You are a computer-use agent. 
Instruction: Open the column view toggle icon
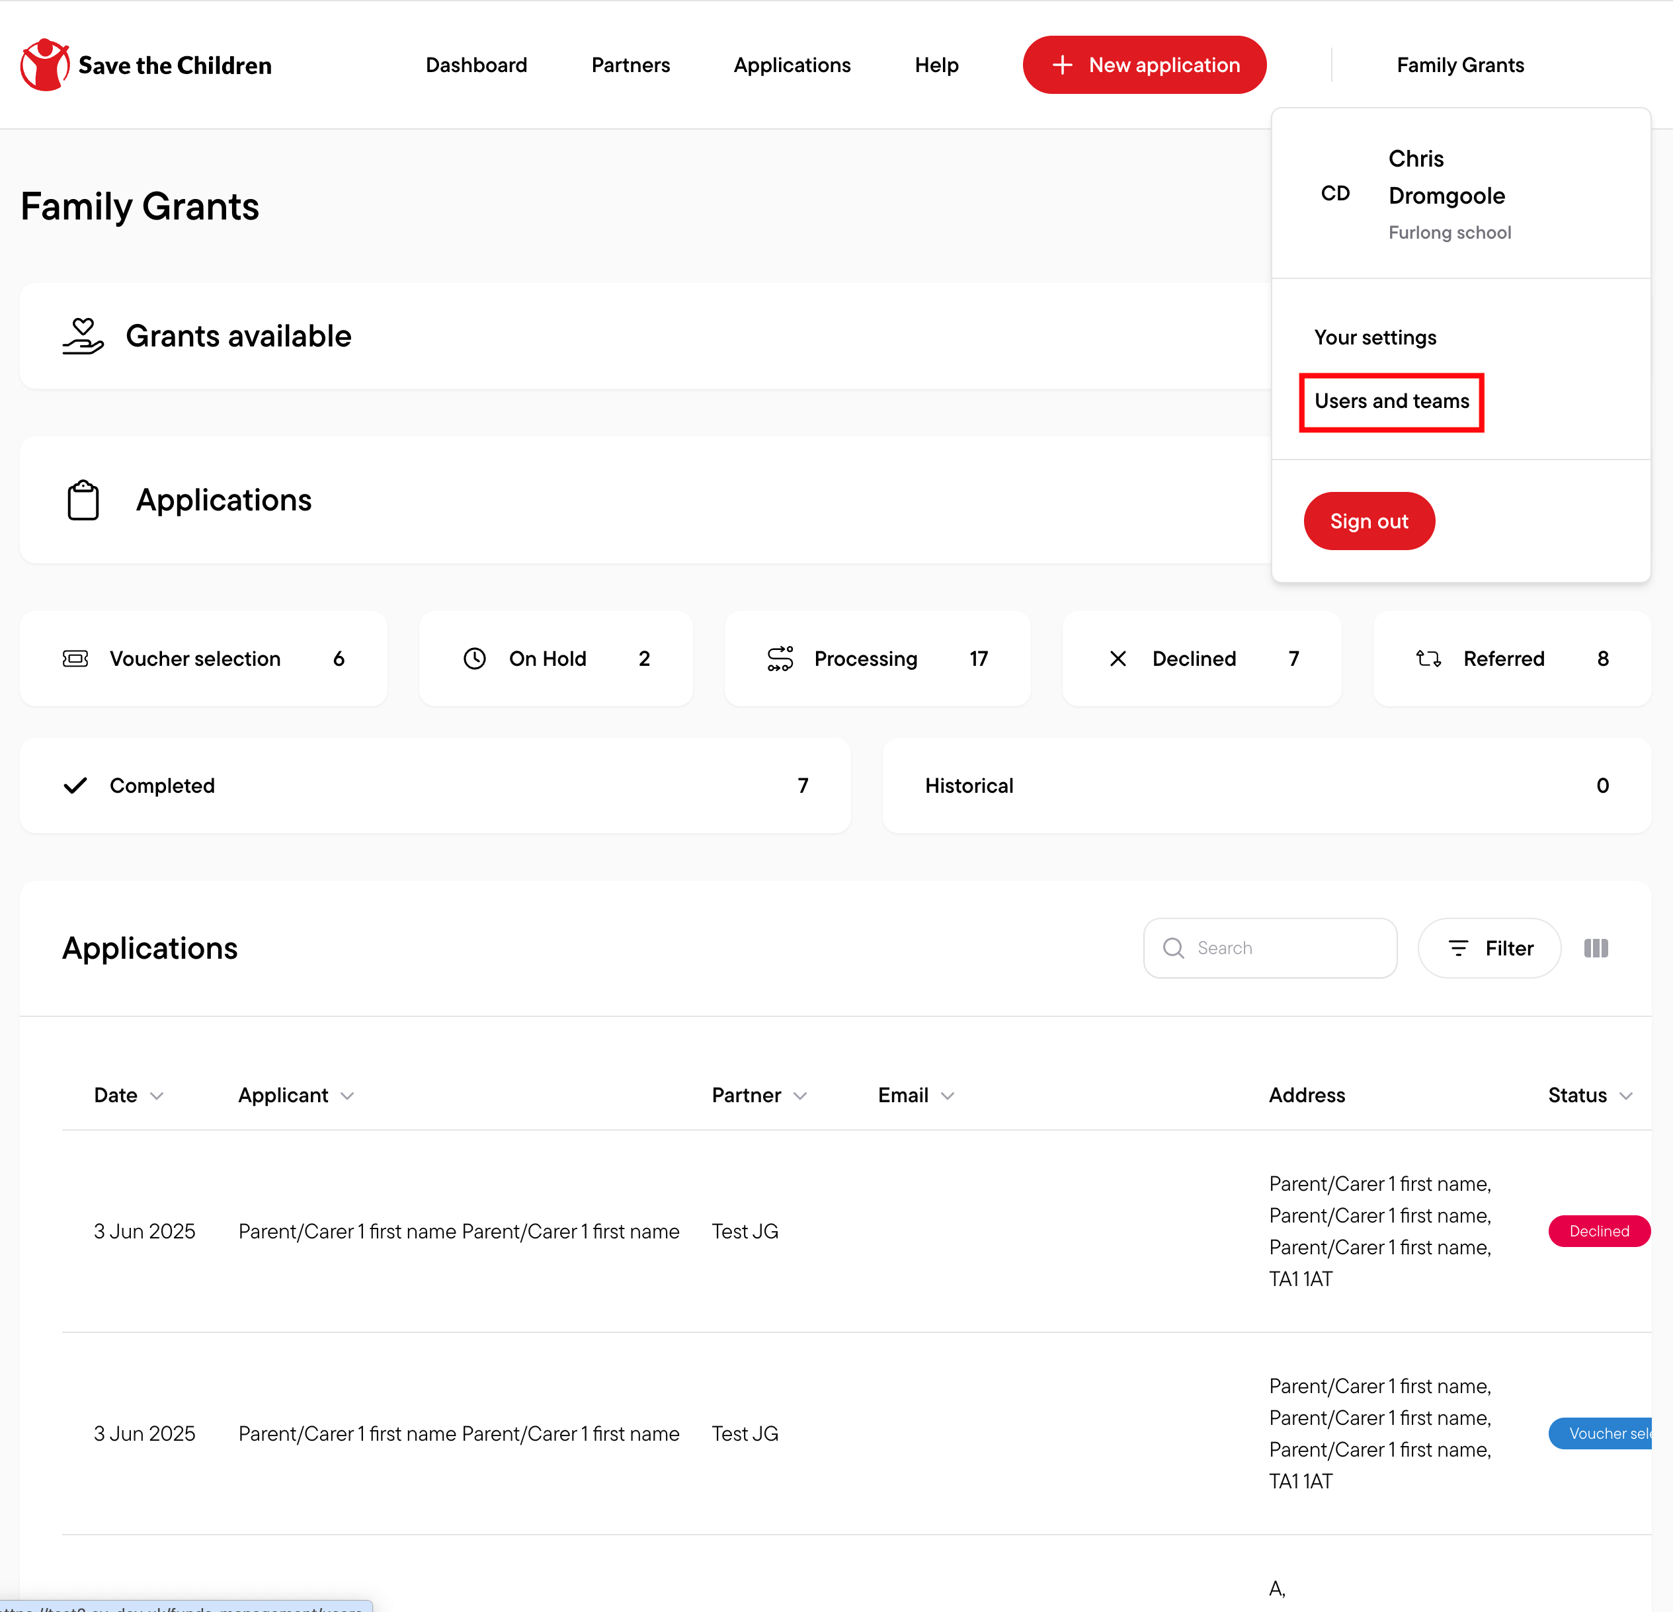point(1596,948)
